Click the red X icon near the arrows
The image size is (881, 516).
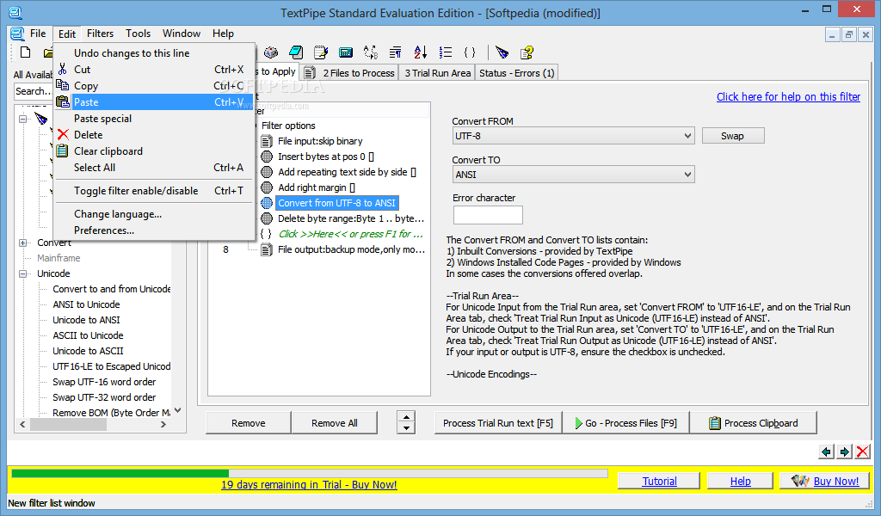863,451
